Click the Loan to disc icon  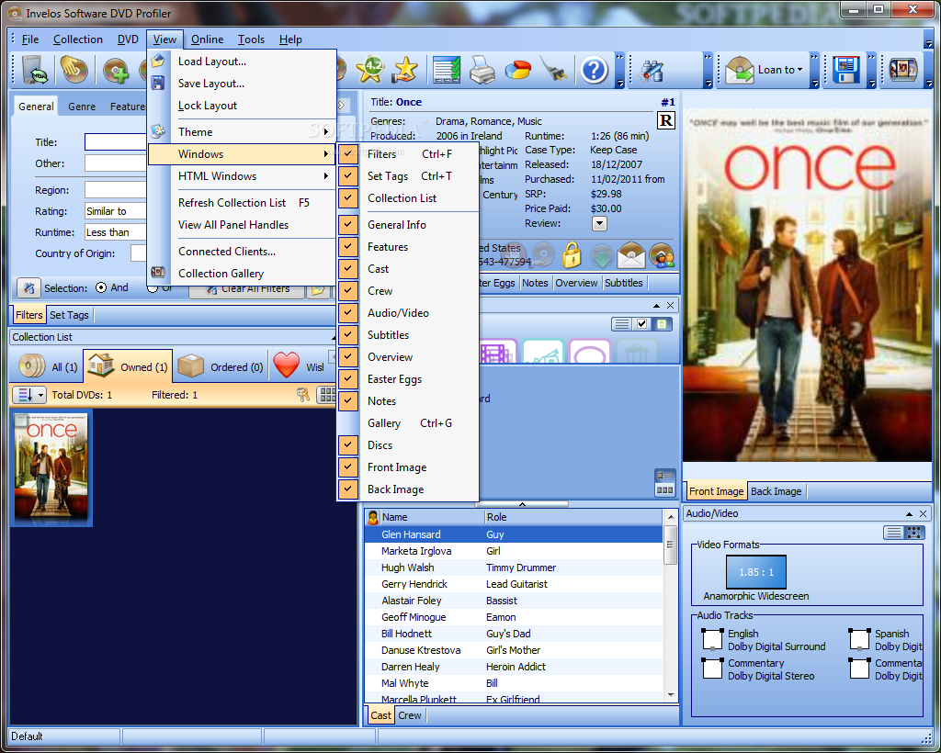point(740,70)
